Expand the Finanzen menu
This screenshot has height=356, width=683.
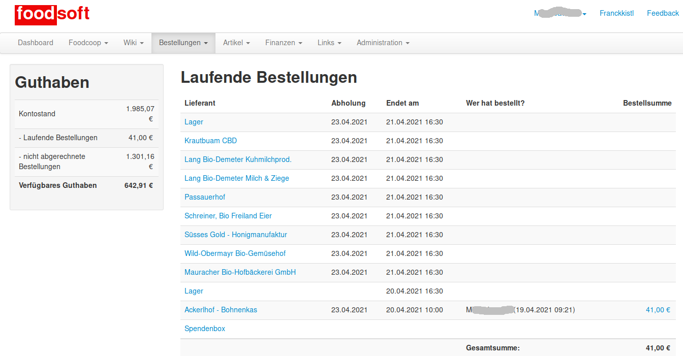pyautogui.click(x=284, y=43)
